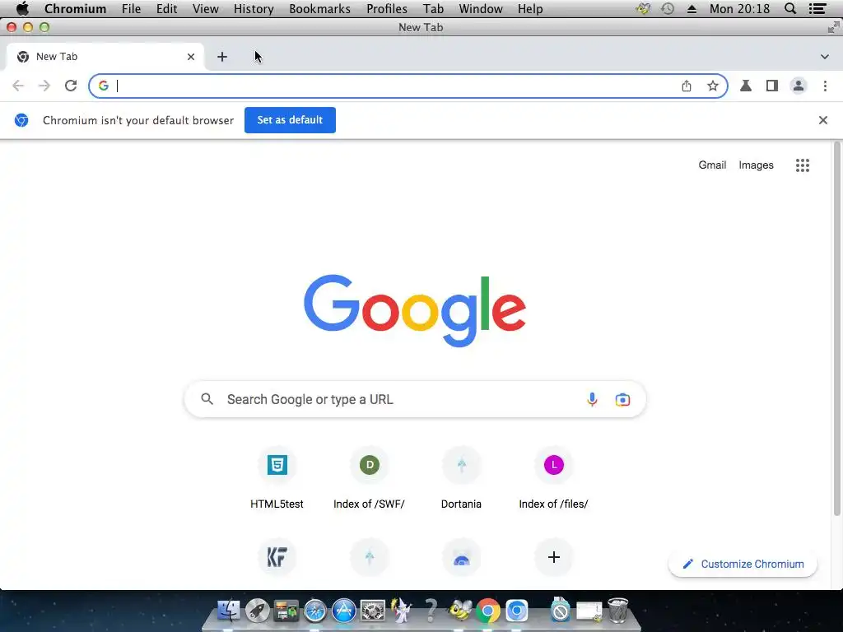Image resolution: width=843 pixels, height=632 pixels.
Task: Click the magnifier icon in search box
Action: (207, 399)
